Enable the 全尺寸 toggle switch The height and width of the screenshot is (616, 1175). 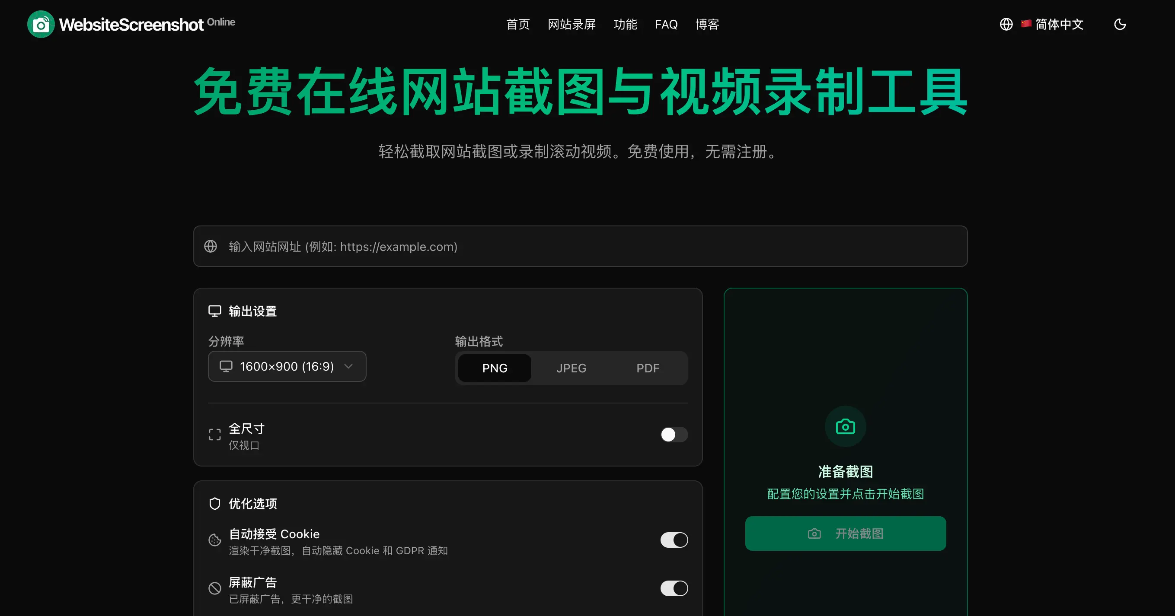tap(674, 435)
